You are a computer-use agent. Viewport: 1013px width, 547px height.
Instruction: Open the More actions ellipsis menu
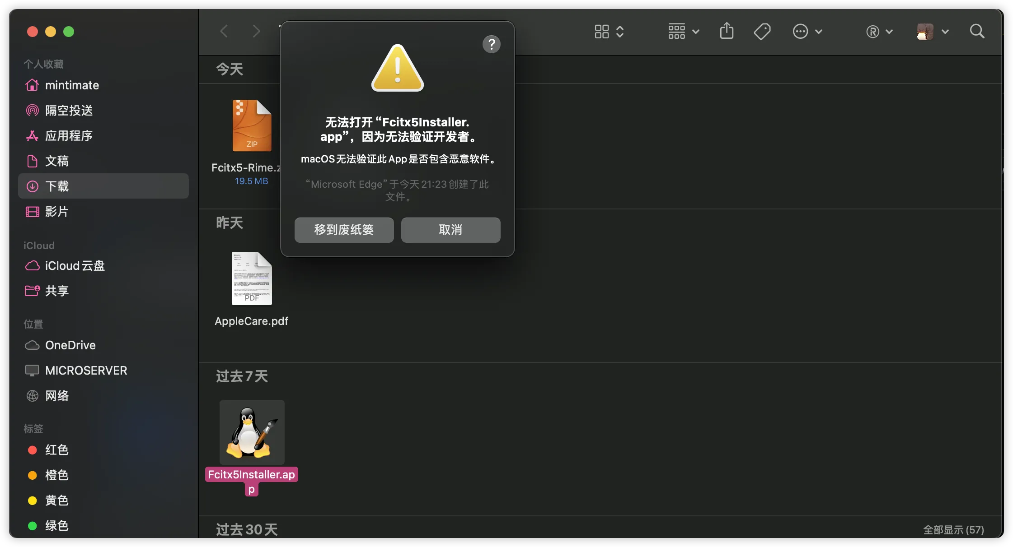tap(807, 32)
